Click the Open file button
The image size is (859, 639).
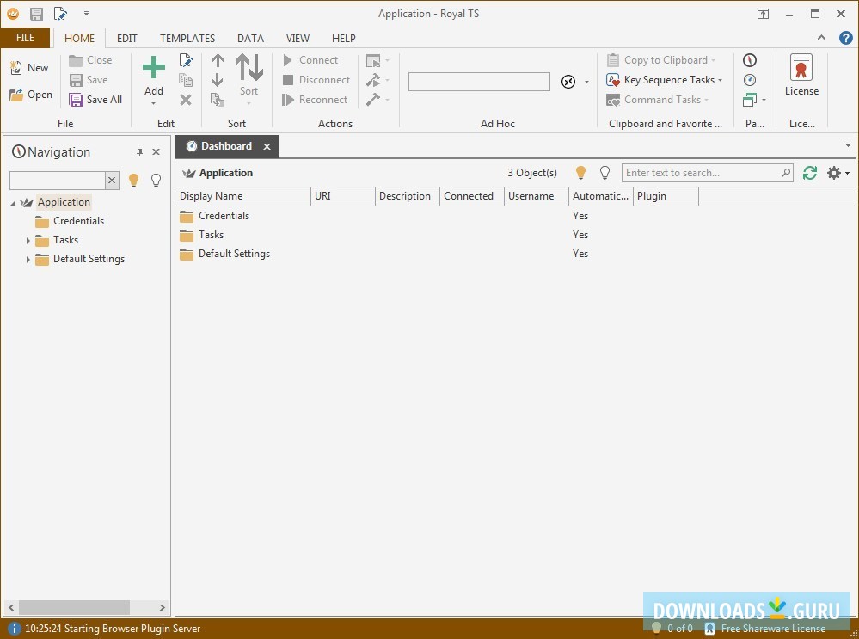(x=31, y=95)
